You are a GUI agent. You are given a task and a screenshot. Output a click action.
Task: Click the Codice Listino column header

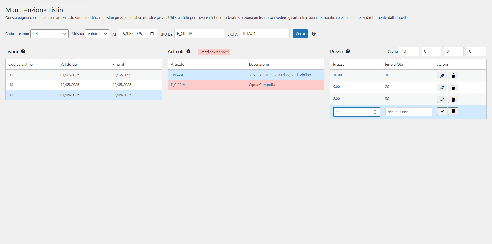(x=21, y=64)
